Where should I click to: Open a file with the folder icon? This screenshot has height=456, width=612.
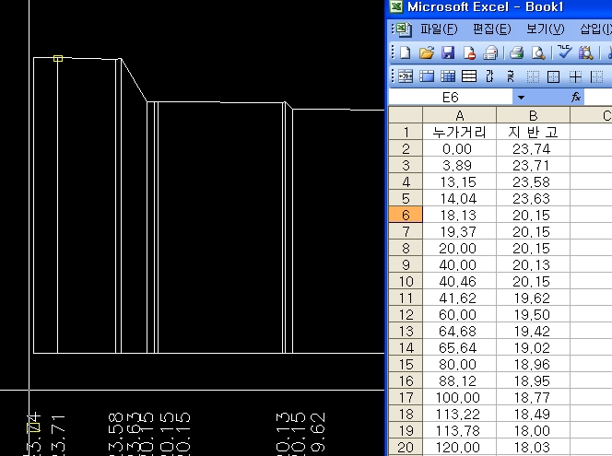click(x=427, y=53)
